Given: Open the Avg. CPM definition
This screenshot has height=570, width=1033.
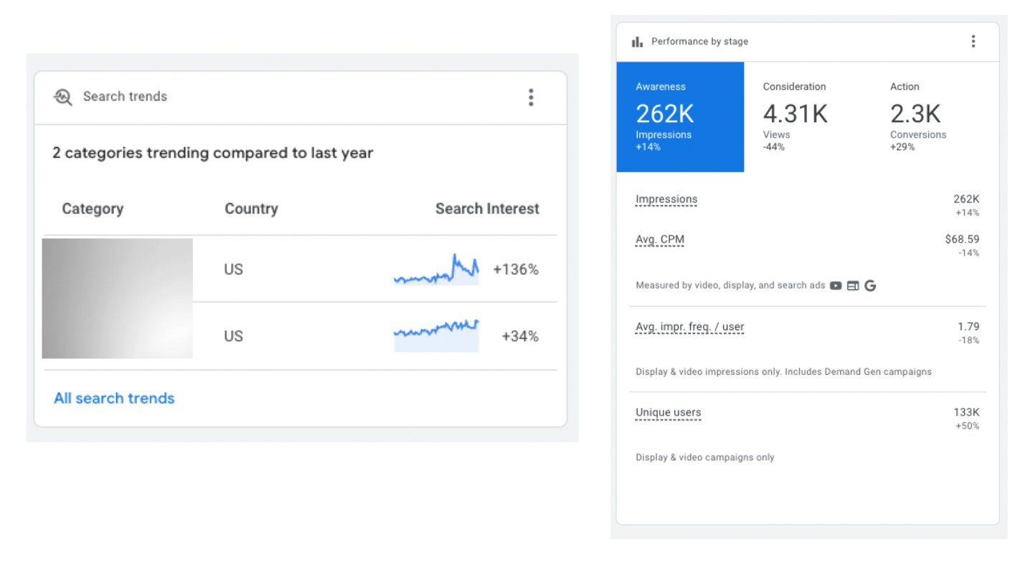Looking at the screenshot, I should coord(659,239).
